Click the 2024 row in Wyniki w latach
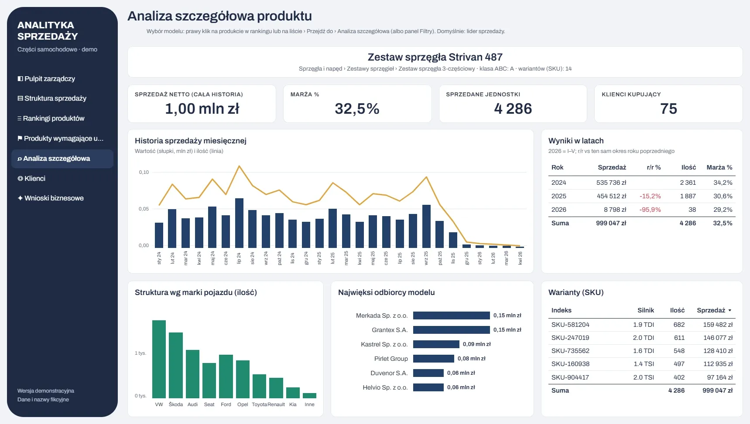 642,183
